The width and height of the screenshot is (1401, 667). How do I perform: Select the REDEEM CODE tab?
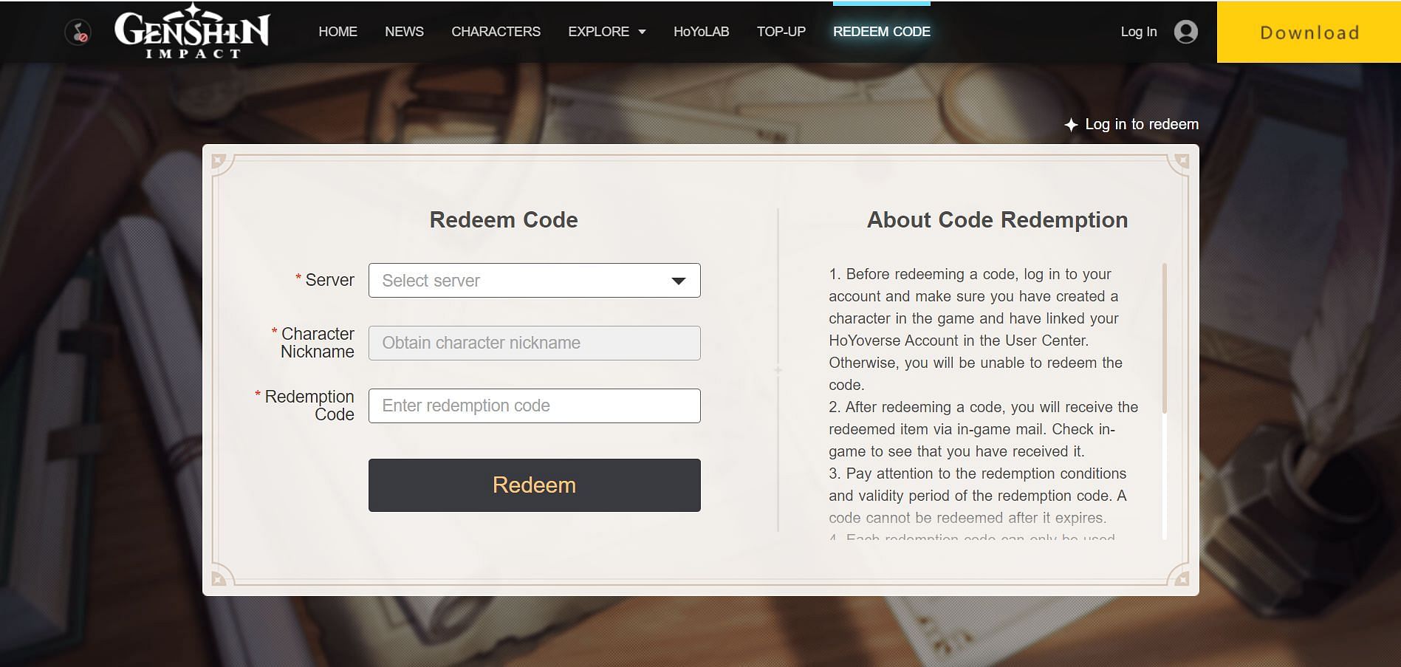[882, 32]
